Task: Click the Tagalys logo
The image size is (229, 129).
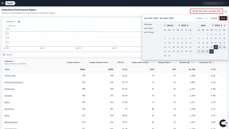Action: 10,3
